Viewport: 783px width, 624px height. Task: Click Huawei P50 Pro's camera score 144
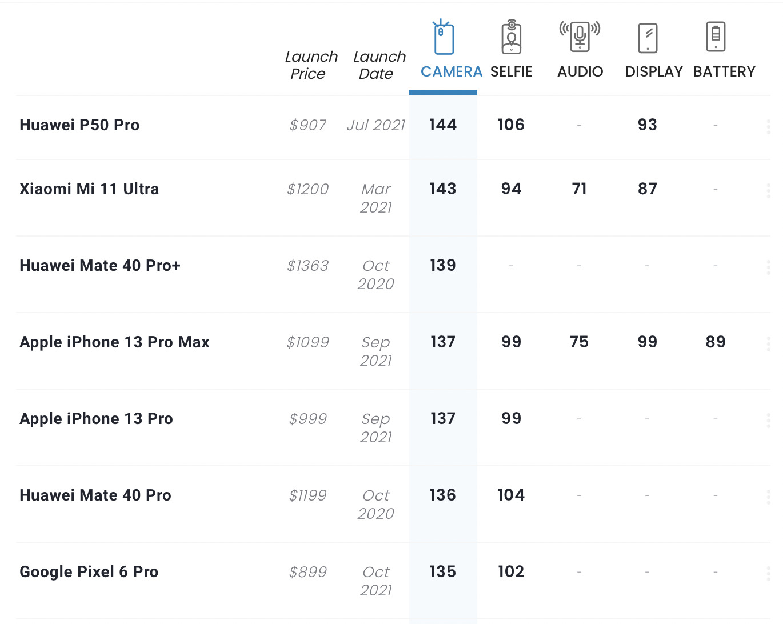point(443,125)
